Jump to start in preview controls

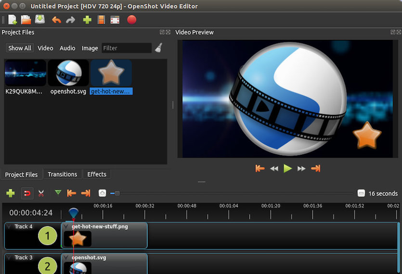pyautogui.click(x=259, y=169)
